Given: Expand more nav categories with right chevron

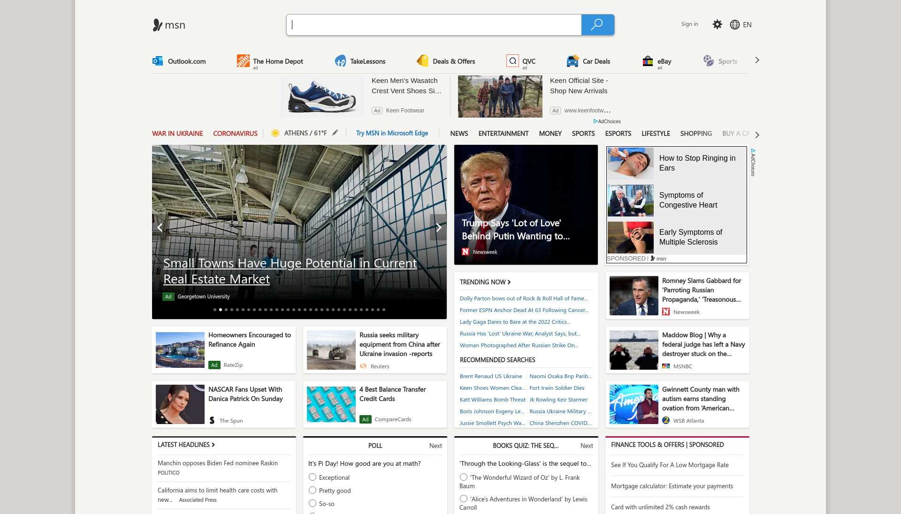Looking at the screenshot, I should click(757, 134).
